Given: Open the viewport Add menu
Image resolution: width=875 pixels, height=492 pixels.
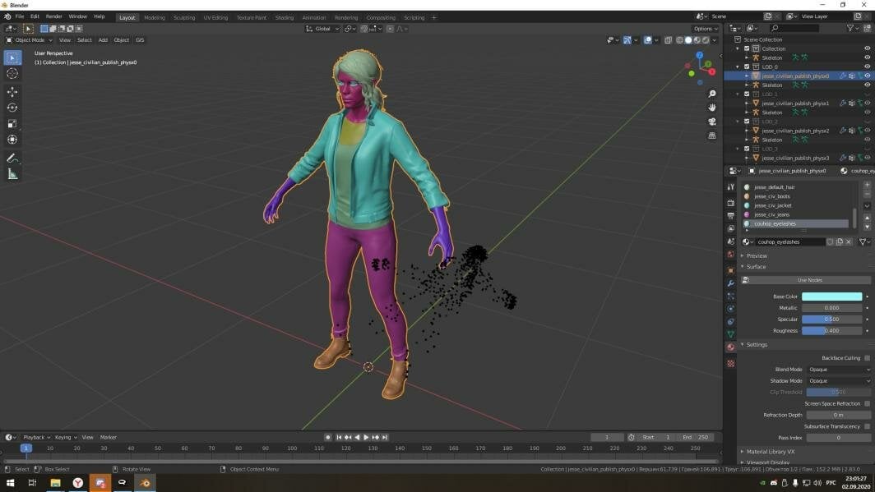Looking at the screenshot, I should [x=103, y=40].
